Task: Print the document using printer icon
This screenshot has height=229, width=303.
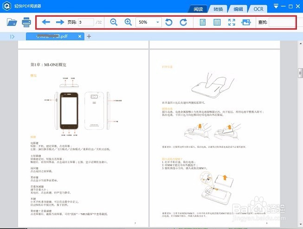Action: (x=26, y=22)
